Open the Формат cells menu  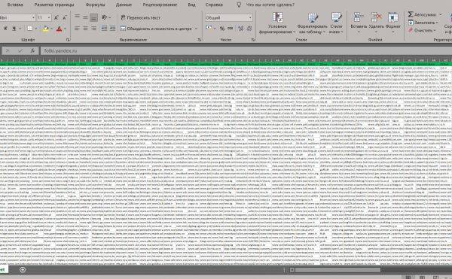[393, 23]
